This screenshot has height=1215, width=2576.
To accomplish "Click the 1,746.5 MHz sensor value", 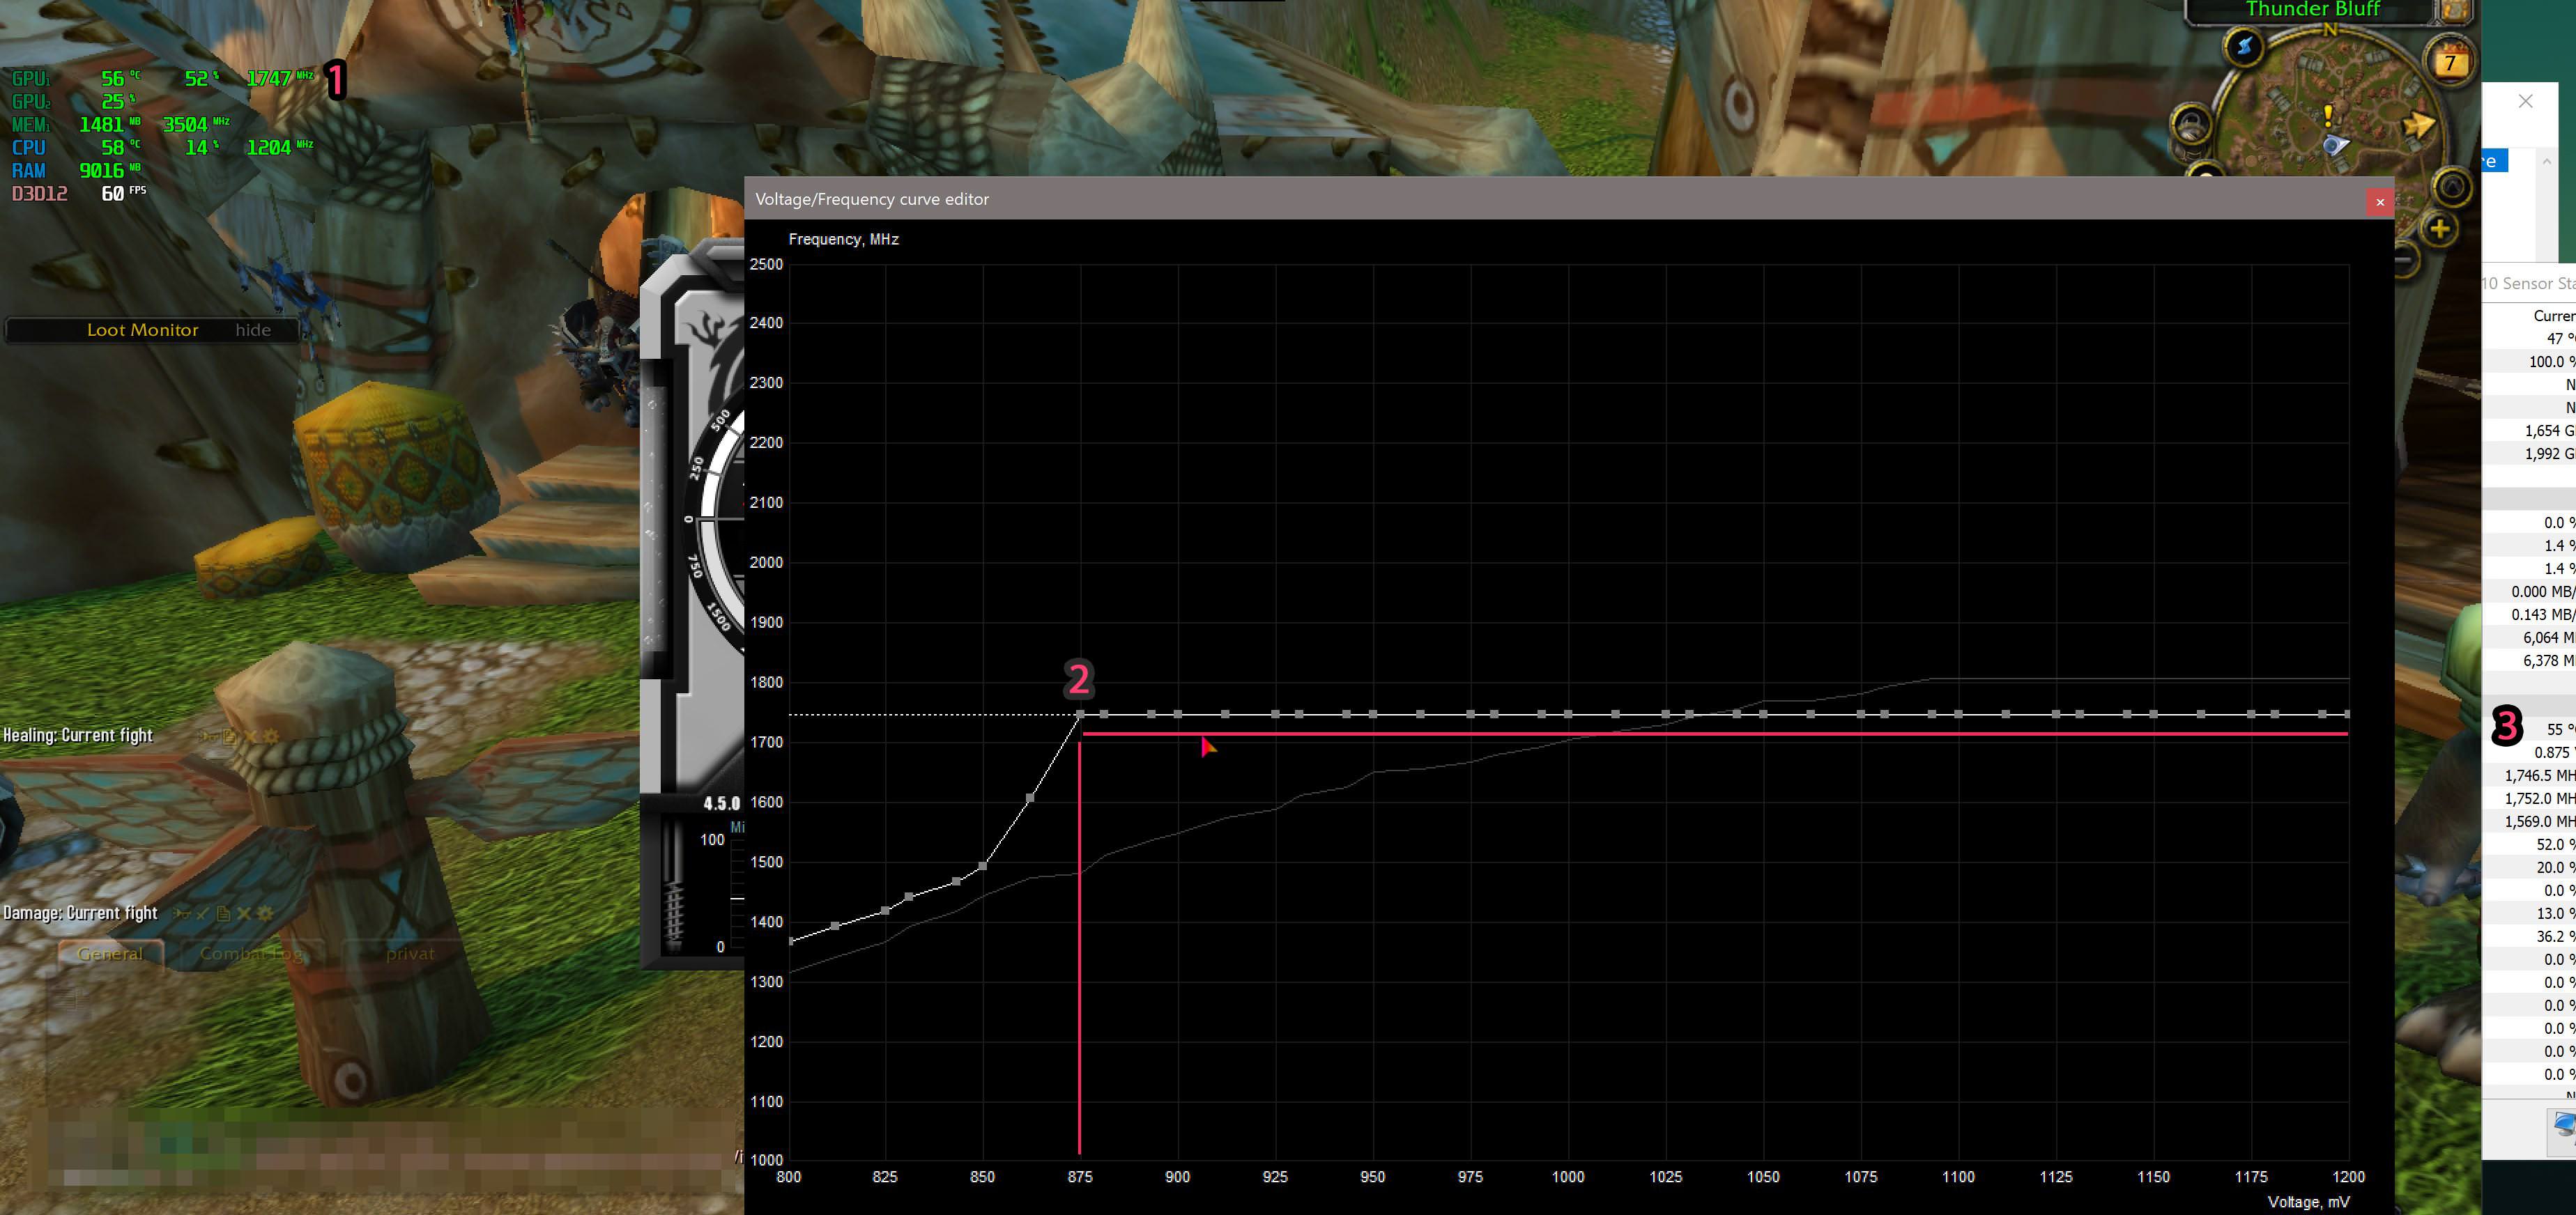I will tap(2539, 775).
